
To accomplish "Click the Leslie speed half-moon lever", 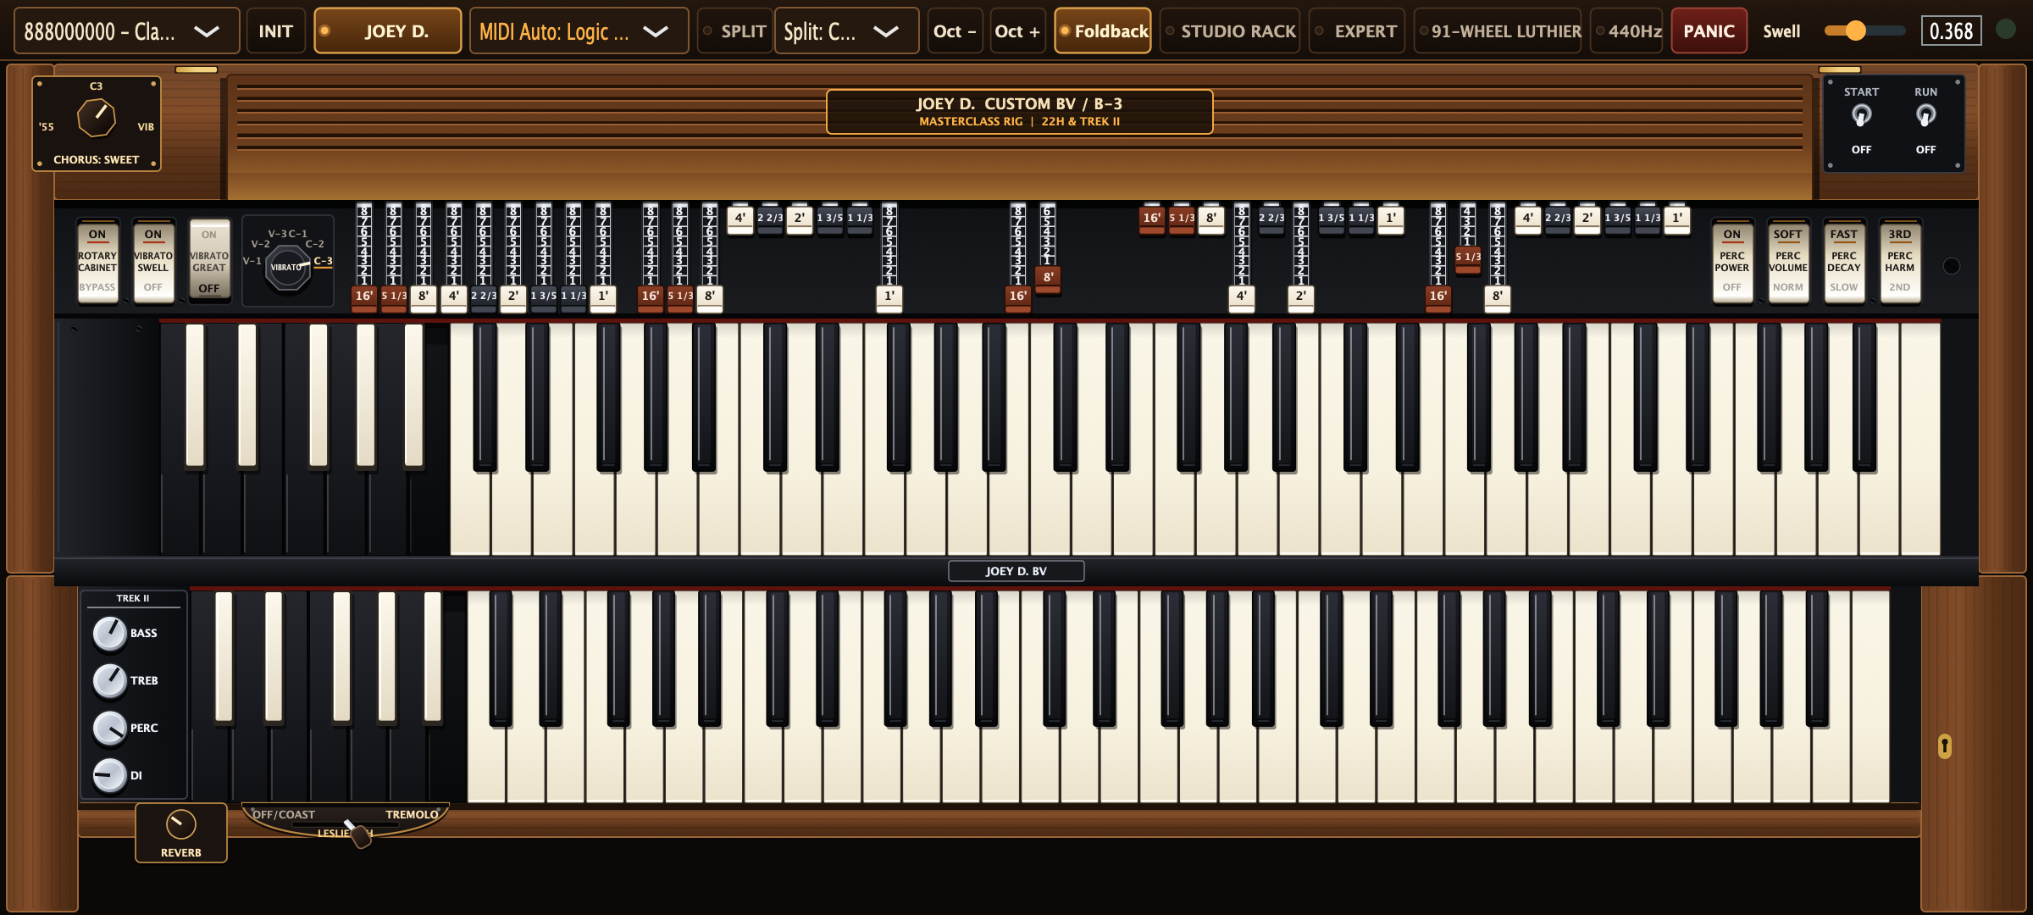I will pos(358,834).
